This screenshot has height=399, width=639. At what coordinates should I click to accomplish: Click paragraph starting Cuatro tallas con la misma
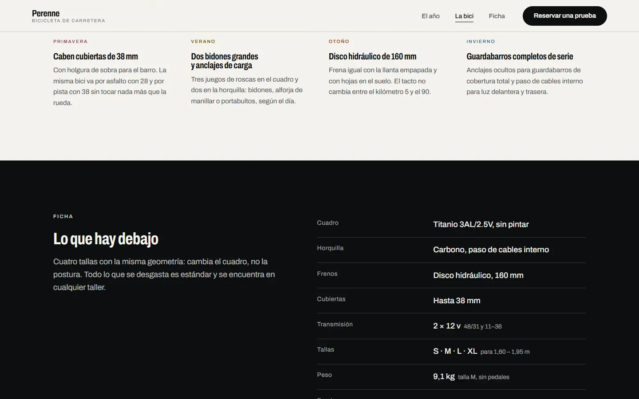point(164,274)
